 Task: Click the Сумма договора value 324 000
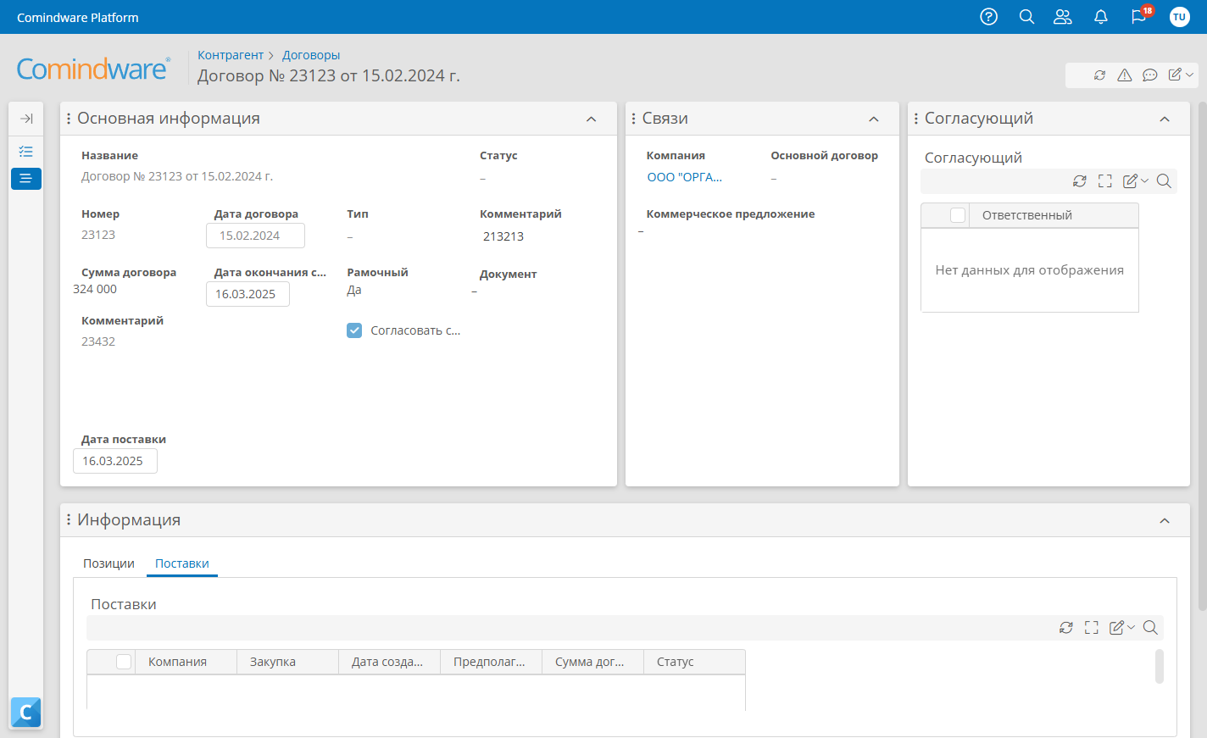[x=95, y=289]
